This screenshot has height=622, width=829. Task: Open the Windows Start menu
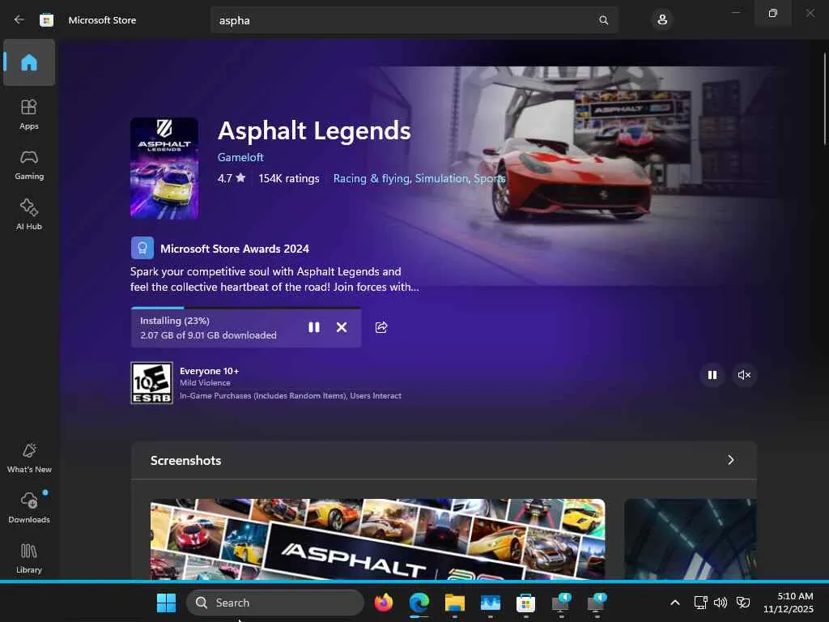point(166,603)
